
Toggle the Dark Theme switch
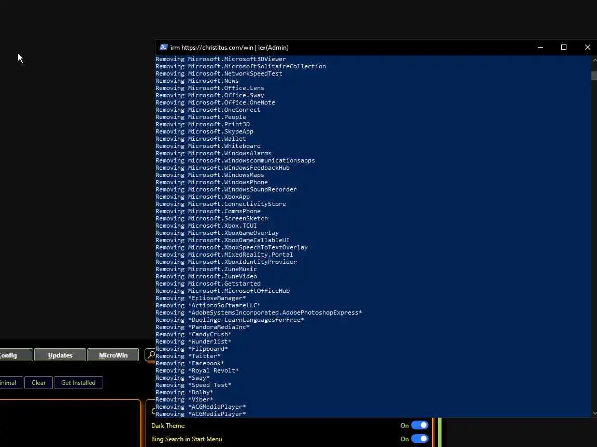click(420, 425)
